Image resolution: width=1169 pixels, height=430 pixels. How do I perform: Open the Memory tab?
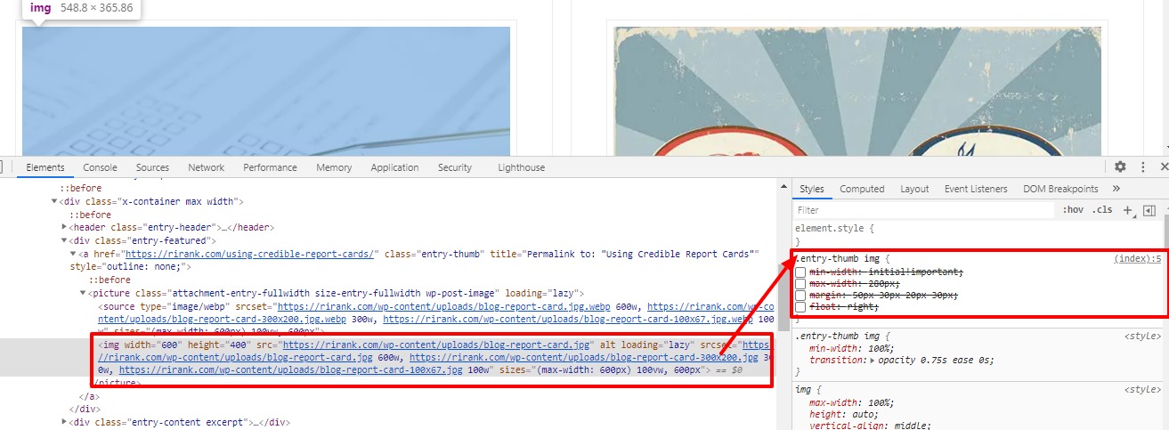click(x=334, y=167)
